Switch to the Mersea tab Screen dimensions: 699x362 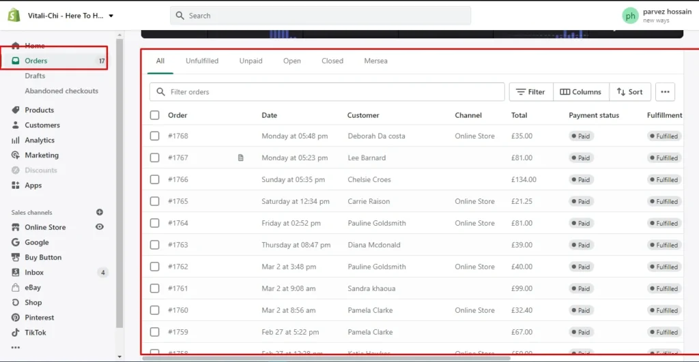coord(375,61)
